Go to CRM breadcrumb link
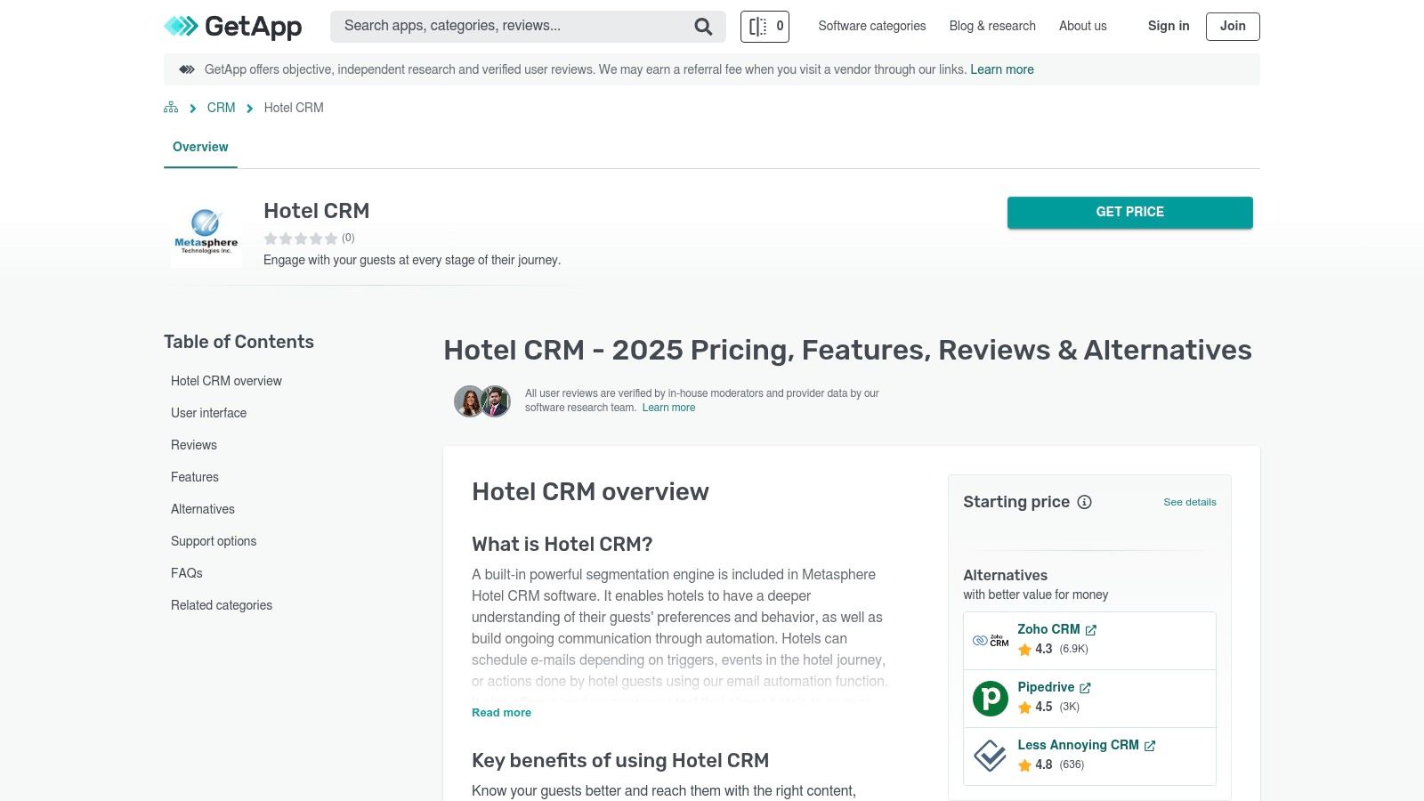Image resolution: width=1424 pixels, height=801 pixels. click(x=222, y=108)
